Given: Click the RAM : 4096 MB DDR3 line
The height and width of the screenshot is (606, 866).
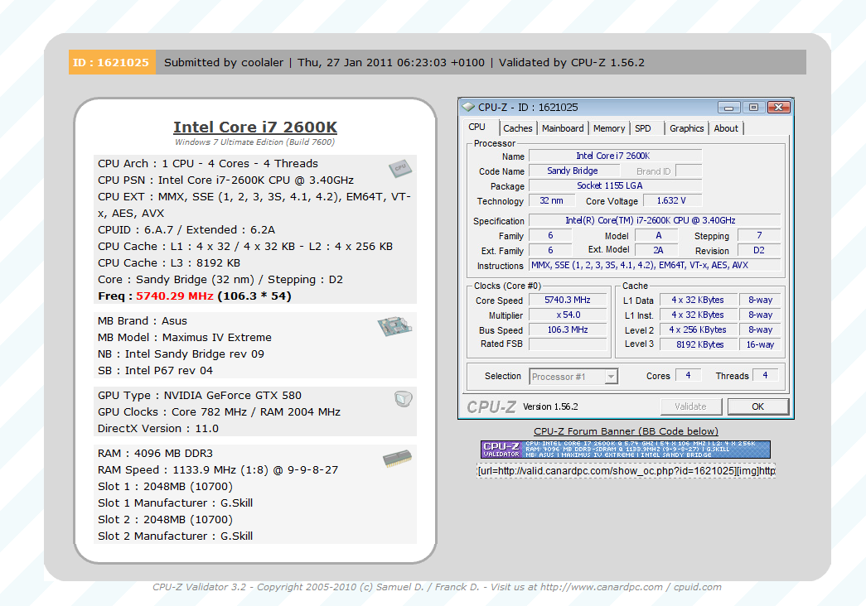Looking at the screenshot, I should [x=155, y=453].
